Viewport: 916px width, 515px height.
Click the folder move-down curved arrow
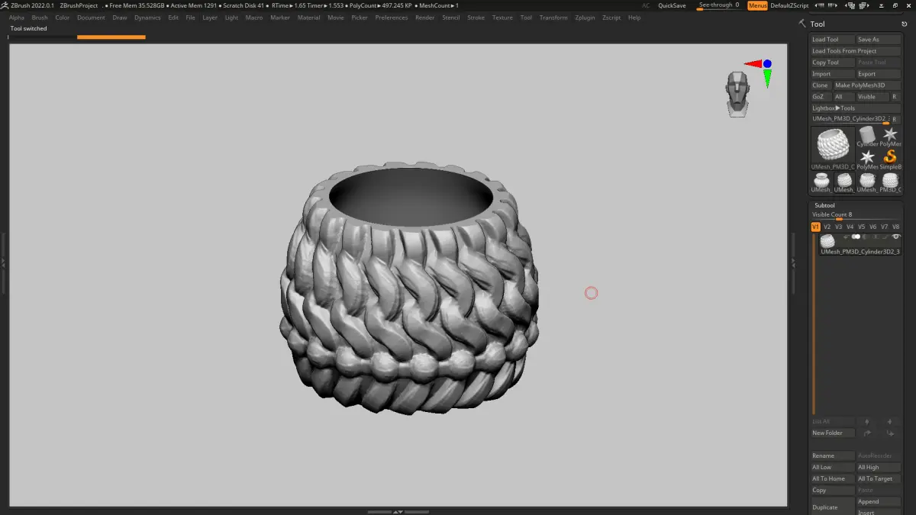889,433
